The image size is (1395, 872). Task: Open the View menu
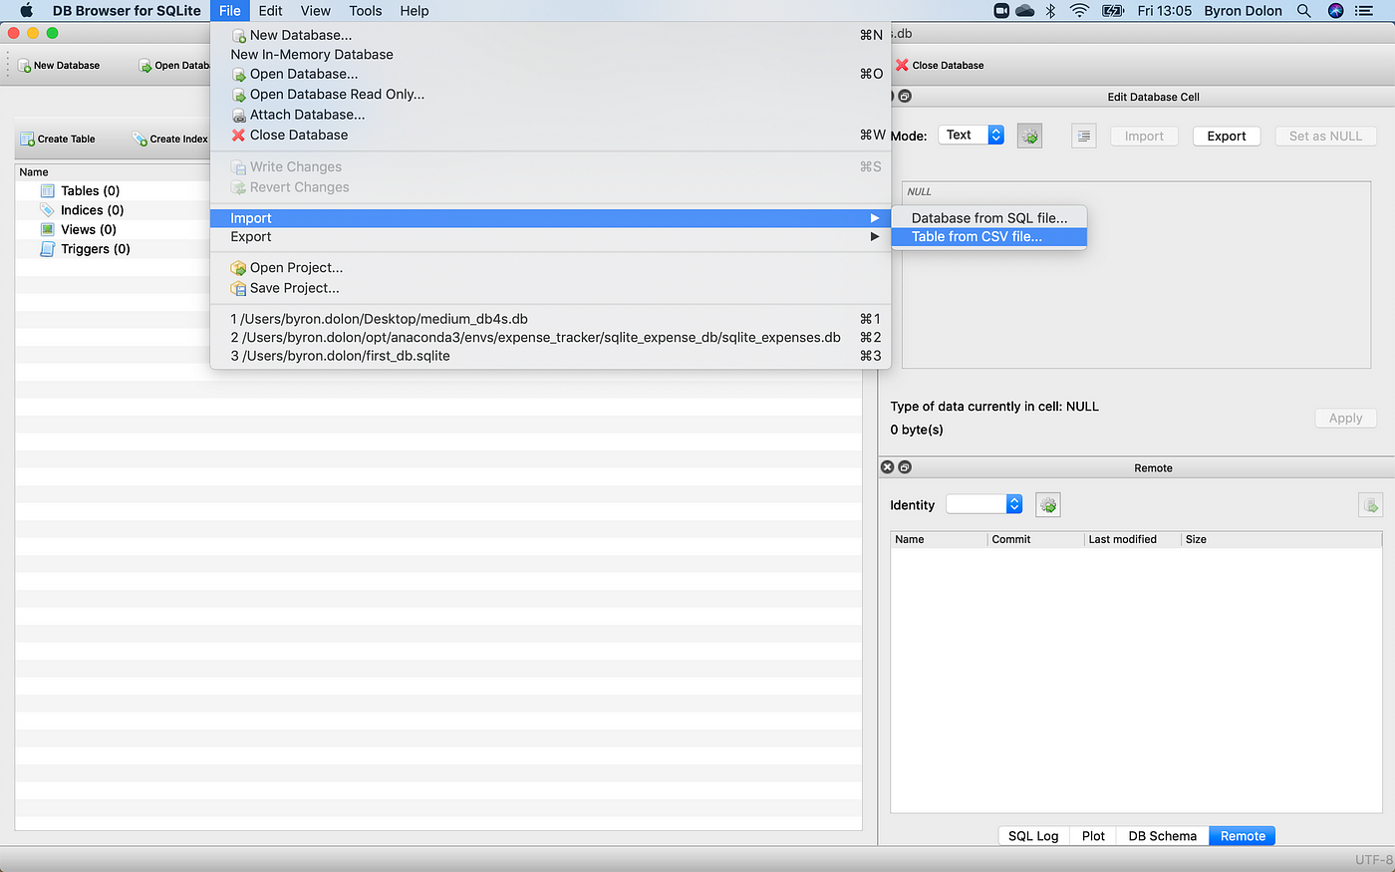315,11
